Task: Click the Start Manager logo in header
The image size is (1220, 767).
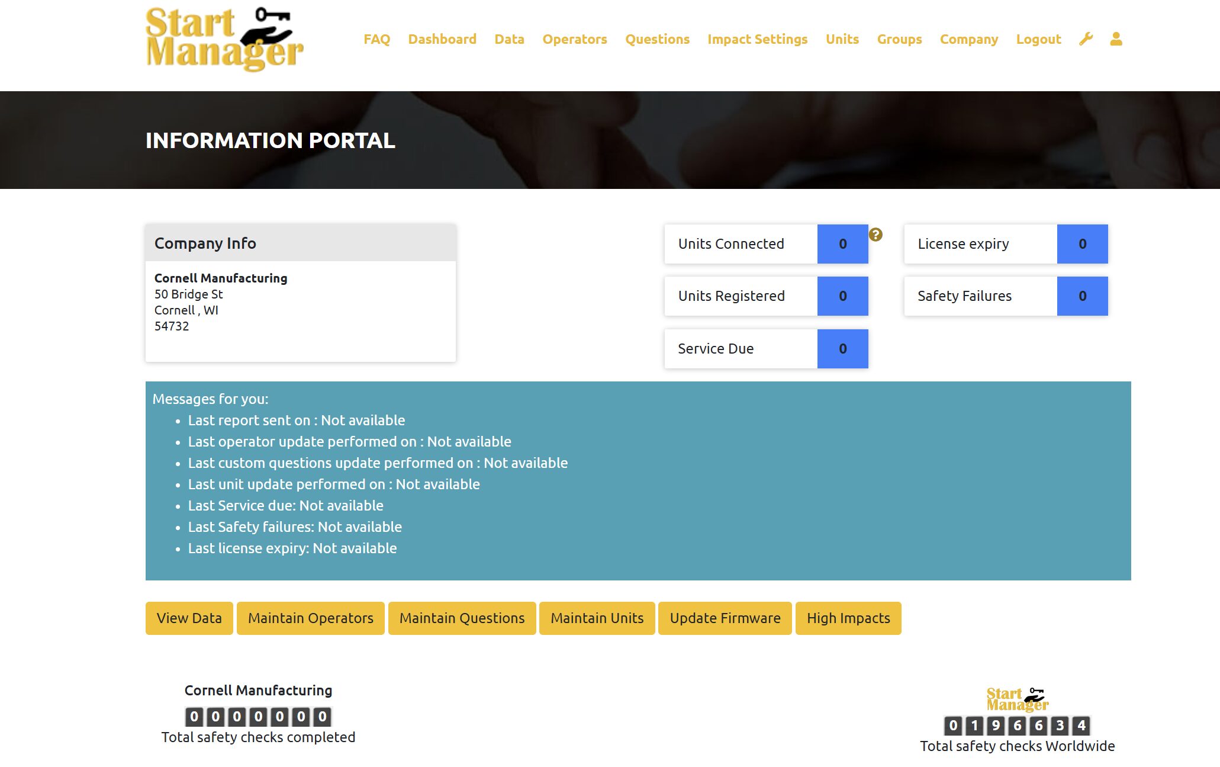Action: (x=224, y=39)
